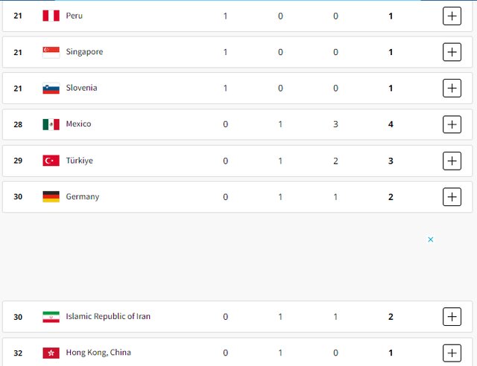Click the Türkiye flag icon
The height and width of the screenshot is (366, 477).
click(51, 161)
